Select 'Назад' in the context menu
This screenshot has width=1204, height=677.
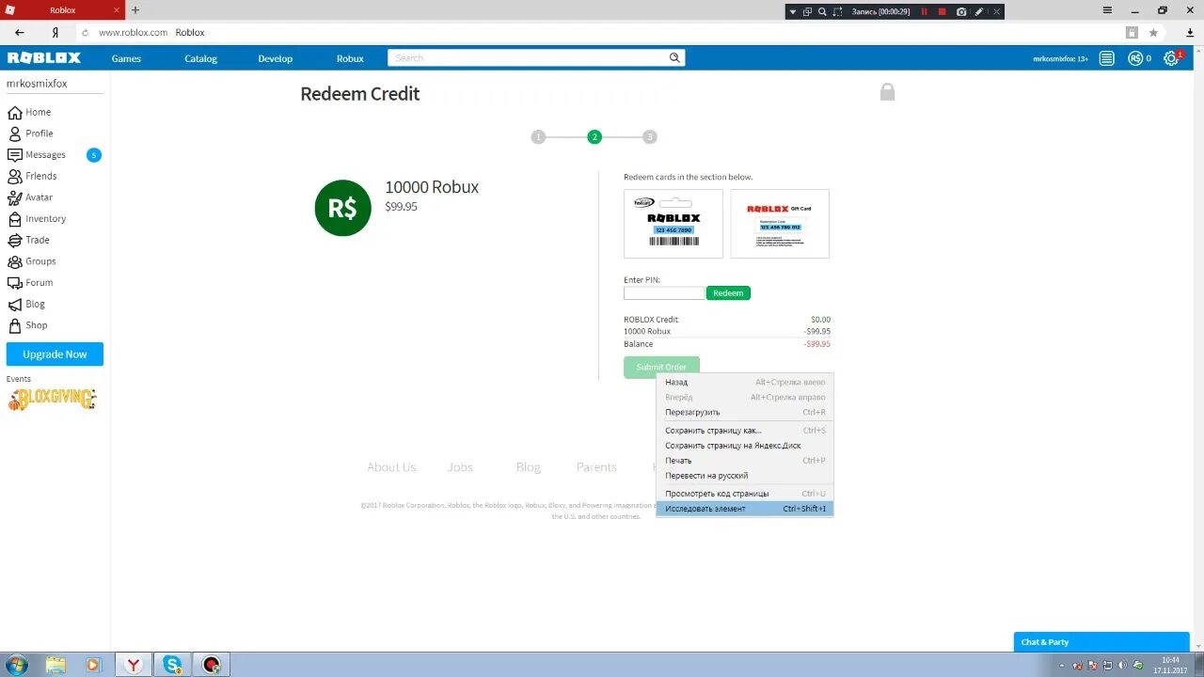[744, 382]
